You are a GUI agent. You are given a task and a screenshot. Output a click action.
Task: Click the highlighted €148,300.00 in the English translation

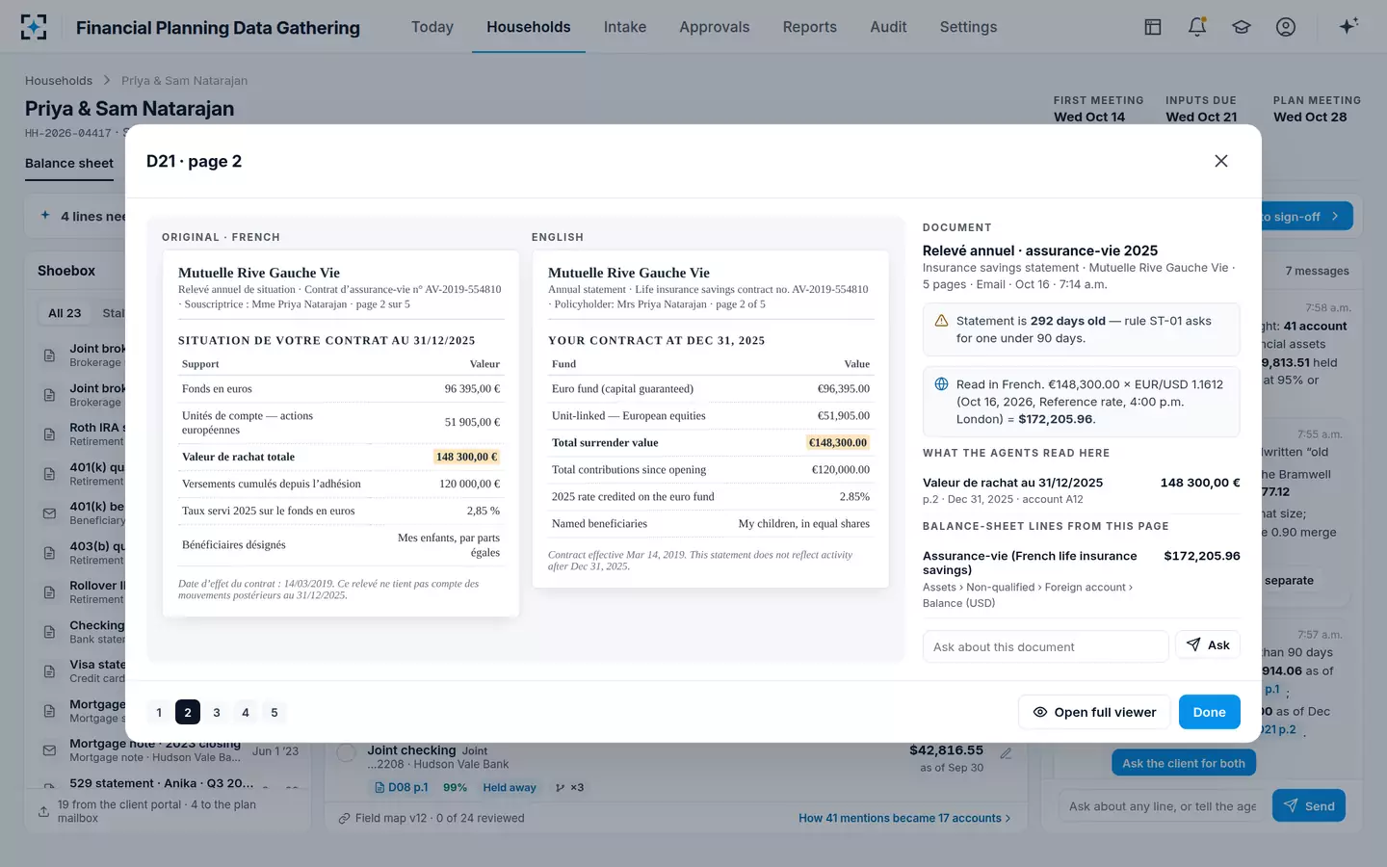[x=838, y=443]
